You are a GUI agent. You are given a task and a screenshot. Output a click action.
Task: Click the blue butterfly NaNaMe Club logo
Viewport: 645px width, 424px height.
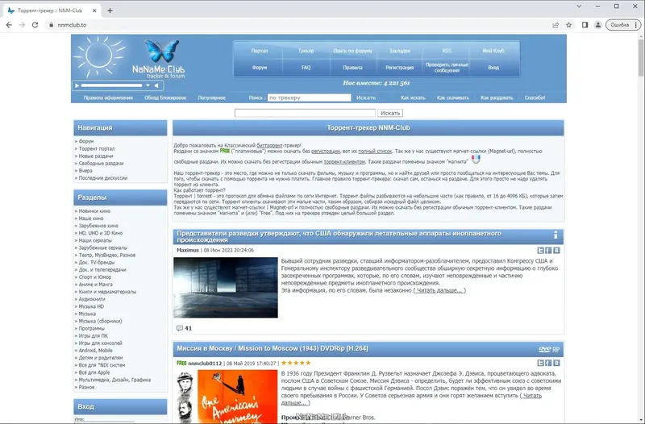point(159,58)
